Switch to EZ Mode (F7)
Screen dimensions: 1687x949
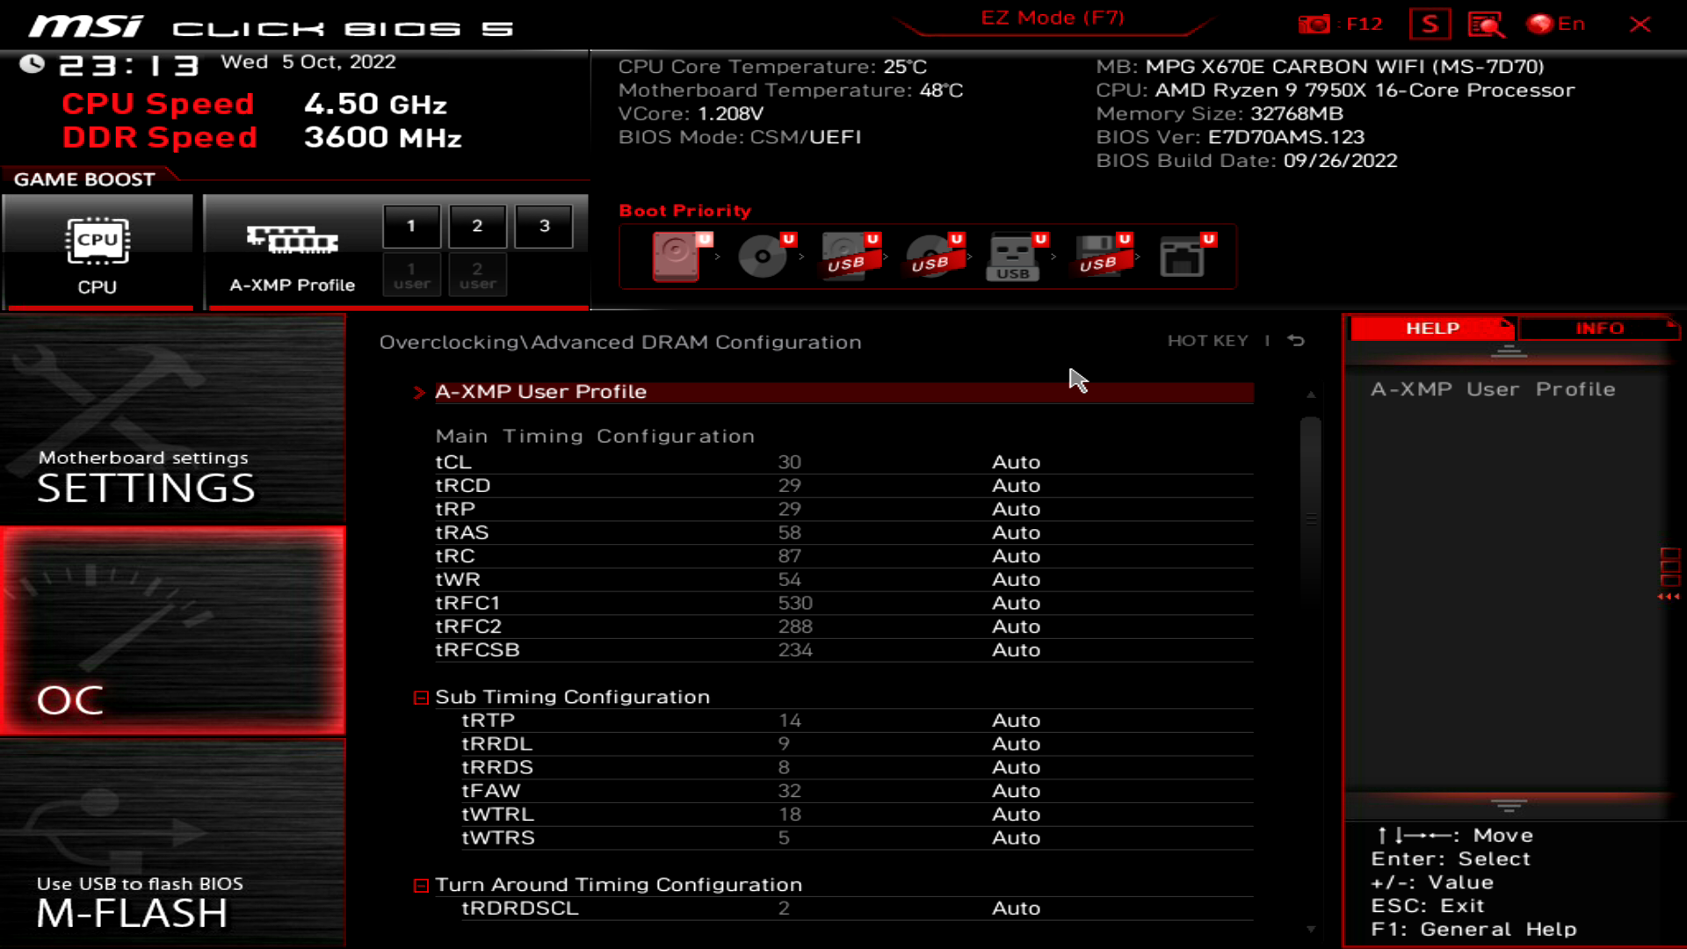click(1052, 18)
